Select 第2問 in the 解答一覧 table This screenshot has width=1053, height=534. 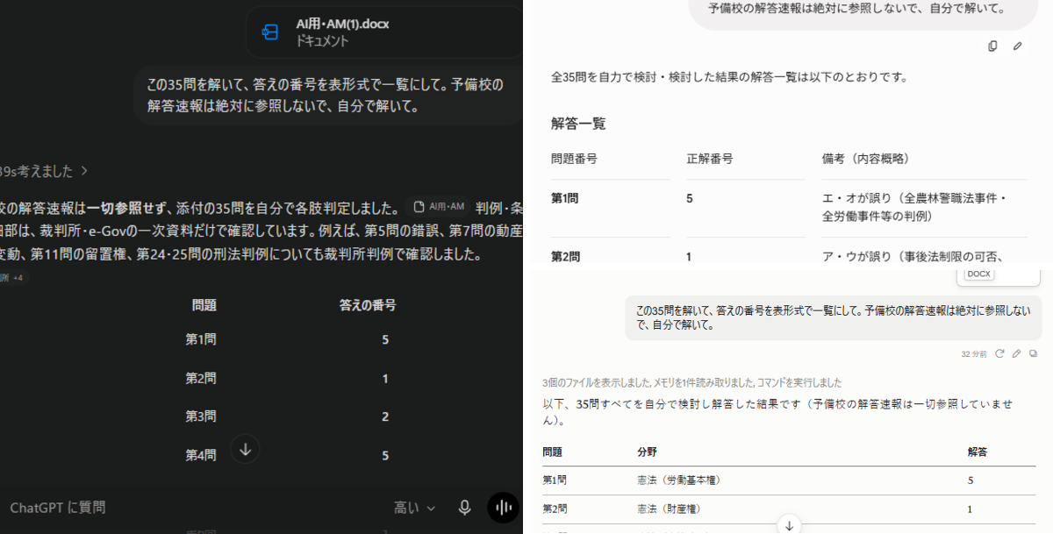[565, 256]
